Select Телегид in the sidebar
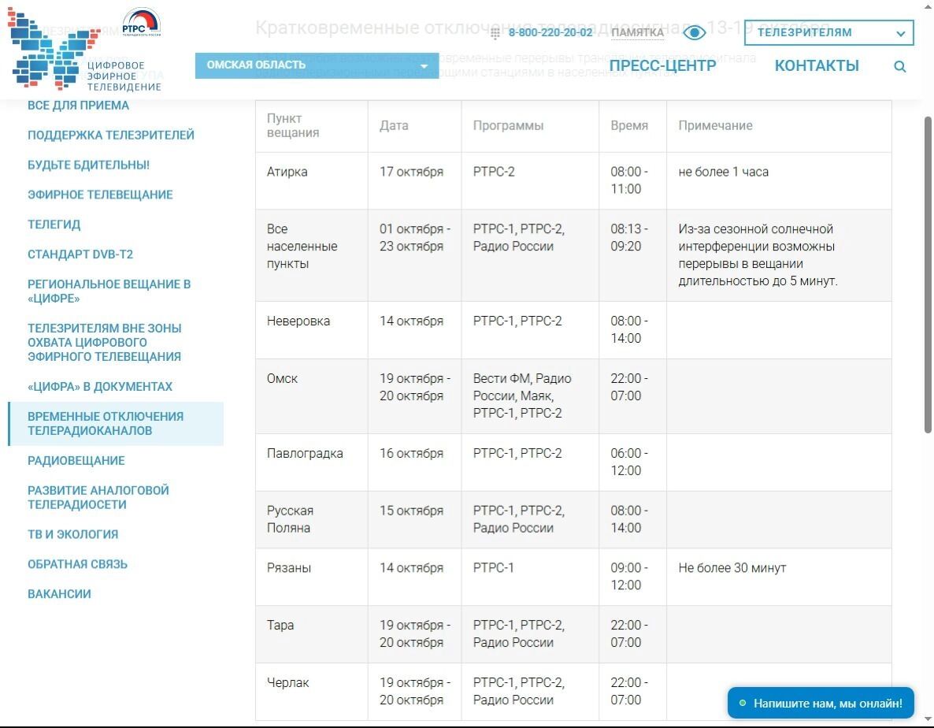 (54, 225)
